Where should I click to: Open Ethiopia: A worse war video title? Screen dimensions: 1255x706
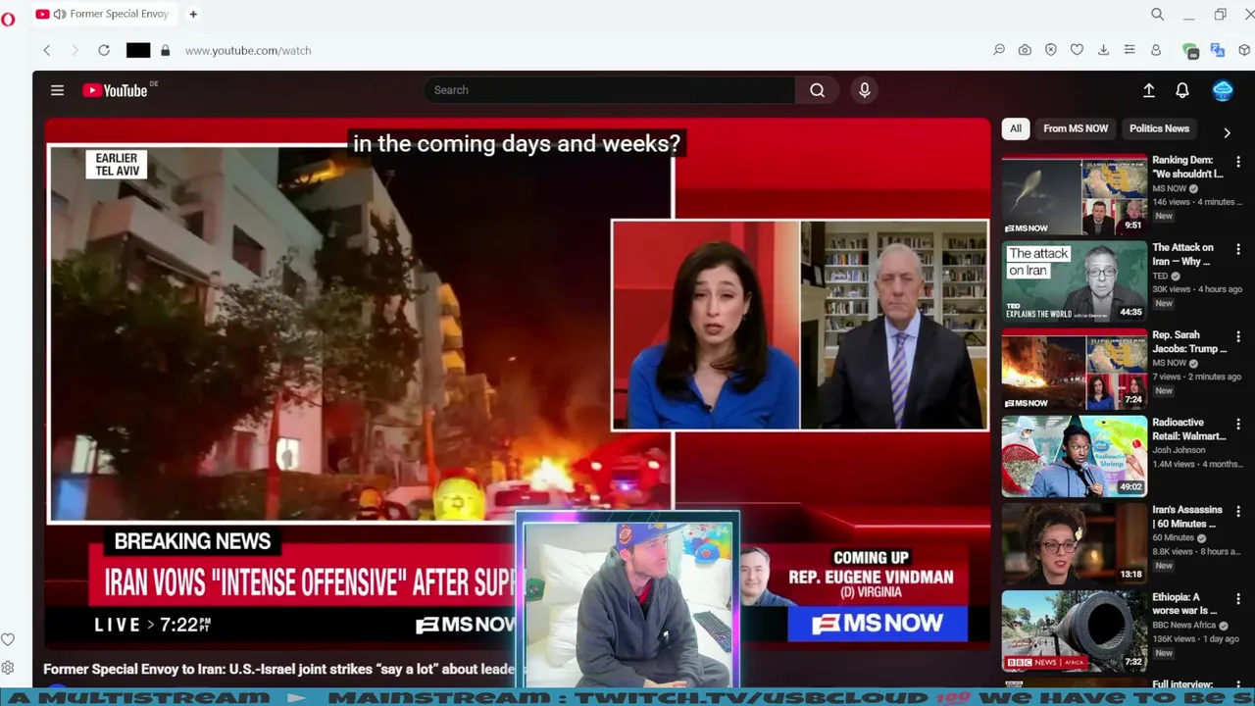pos(1184,604)
